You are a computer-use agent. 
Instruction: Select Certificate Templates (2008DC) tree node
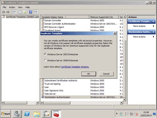point(23,17)
